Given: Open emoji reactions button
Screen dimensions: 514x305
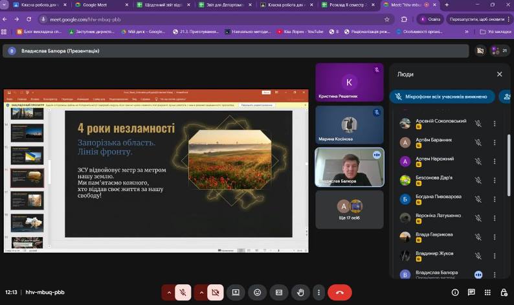Looking at the screenshot, I should coord(258,292).
